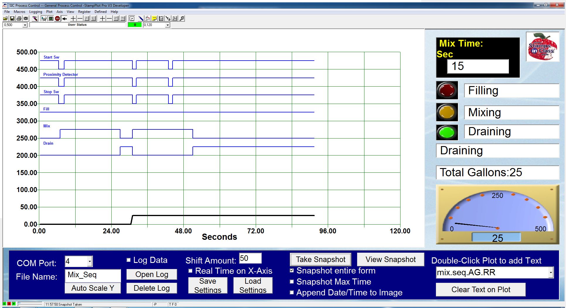Click the View Snapshot button
The image size is (566, 308).
point(391,259)
